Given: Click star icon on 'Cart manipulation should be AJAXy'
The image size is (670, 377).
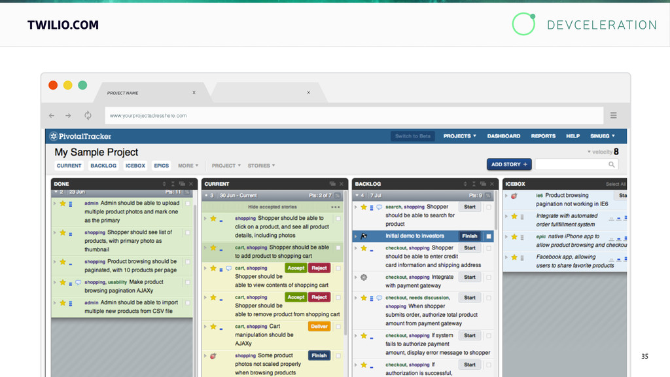Looking at the screenshot, I should tap(213, 327).
